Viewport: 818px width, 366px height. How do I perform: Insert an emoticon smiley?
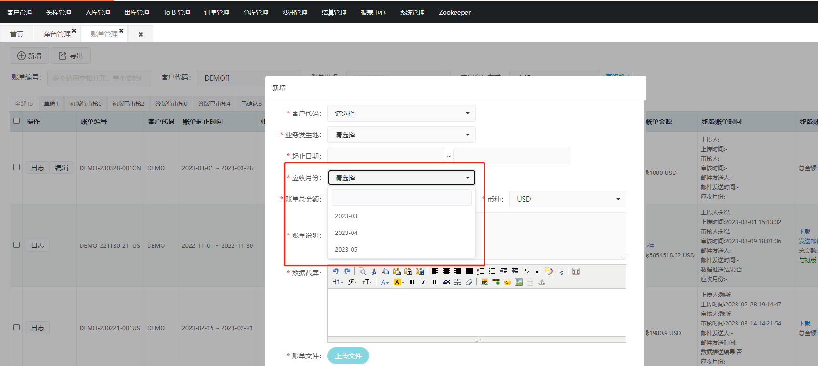tap(507, 282)
